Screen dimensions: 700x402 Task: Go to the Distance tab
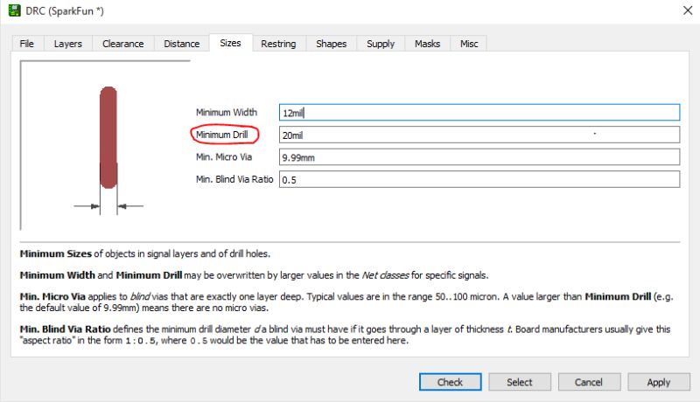coord(182,44)
